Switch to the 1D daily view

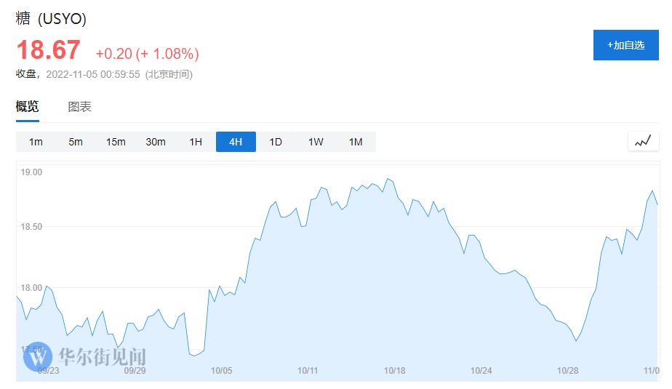coord(276,142)
